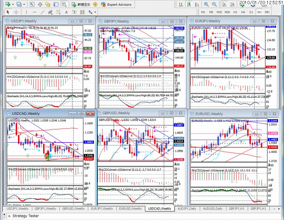Expand the new chart dropdown arrow
The height and width of the screenshot is (220, 284).
tap(13, 4)
